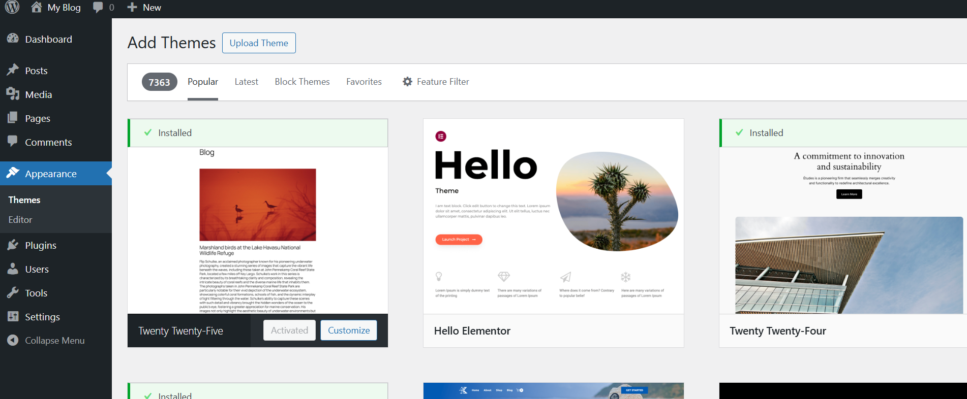This screenshot has height=399, width=967.
Task: Open Comments admin menu
Action: [56, 142]
